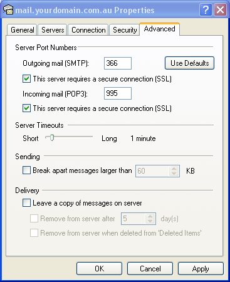Open the Security tab
Image resolution: width=230 pixels, height=282 pixels.
click(x=125, y=30)
